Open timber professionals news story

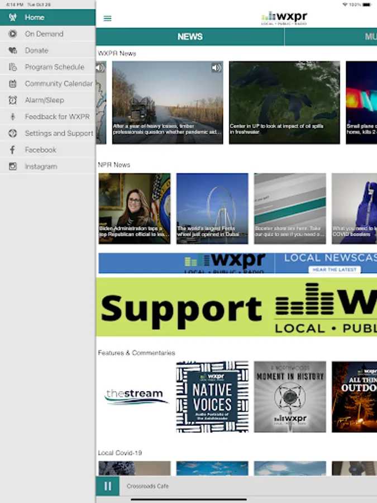click(x=168, y=102)
